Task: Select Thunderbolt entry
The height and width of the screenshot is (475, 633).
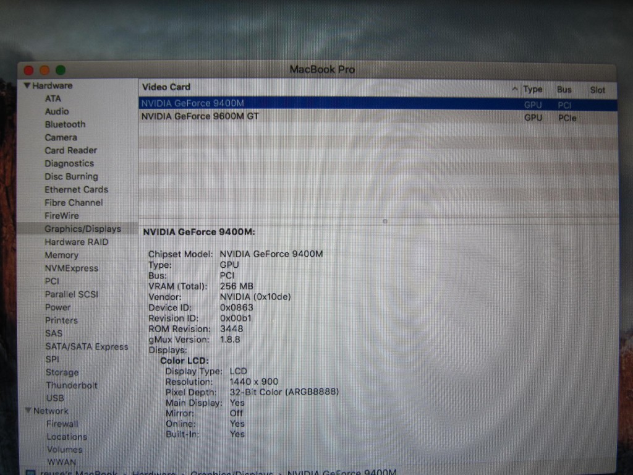Action: click(72, 385)
